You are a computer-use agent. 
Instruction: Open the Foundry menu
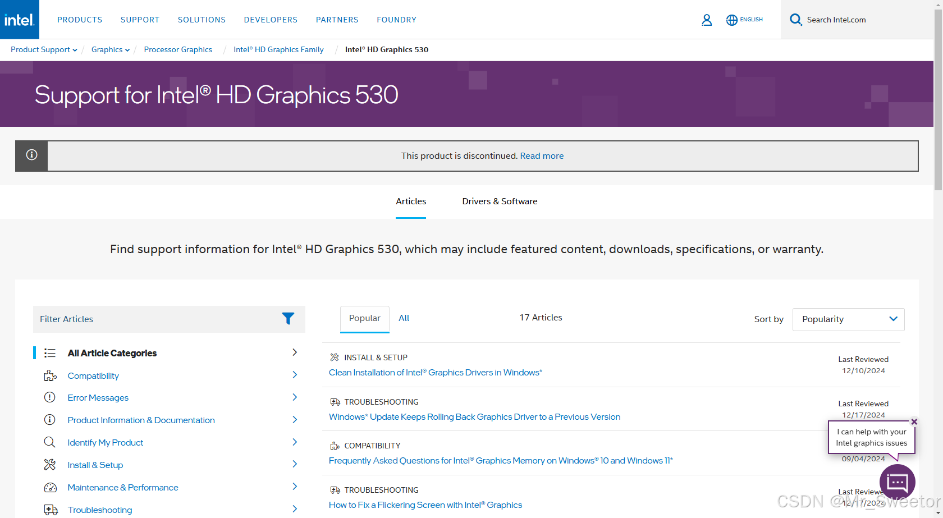click(397, 20)
